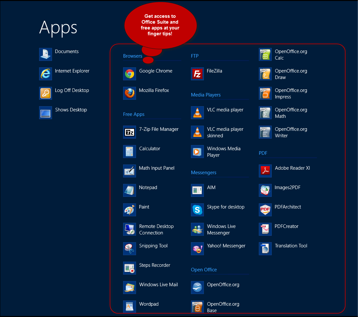The image size is (358, 317).
Task: Click the "Google Chrome" label
Action: (x=156, y=71)
